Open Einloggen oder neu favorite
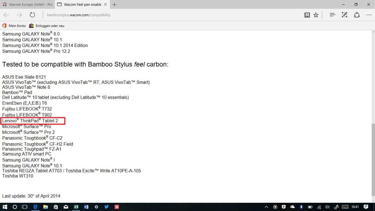The height and width of the screenshot is (211, 375). 47,26
